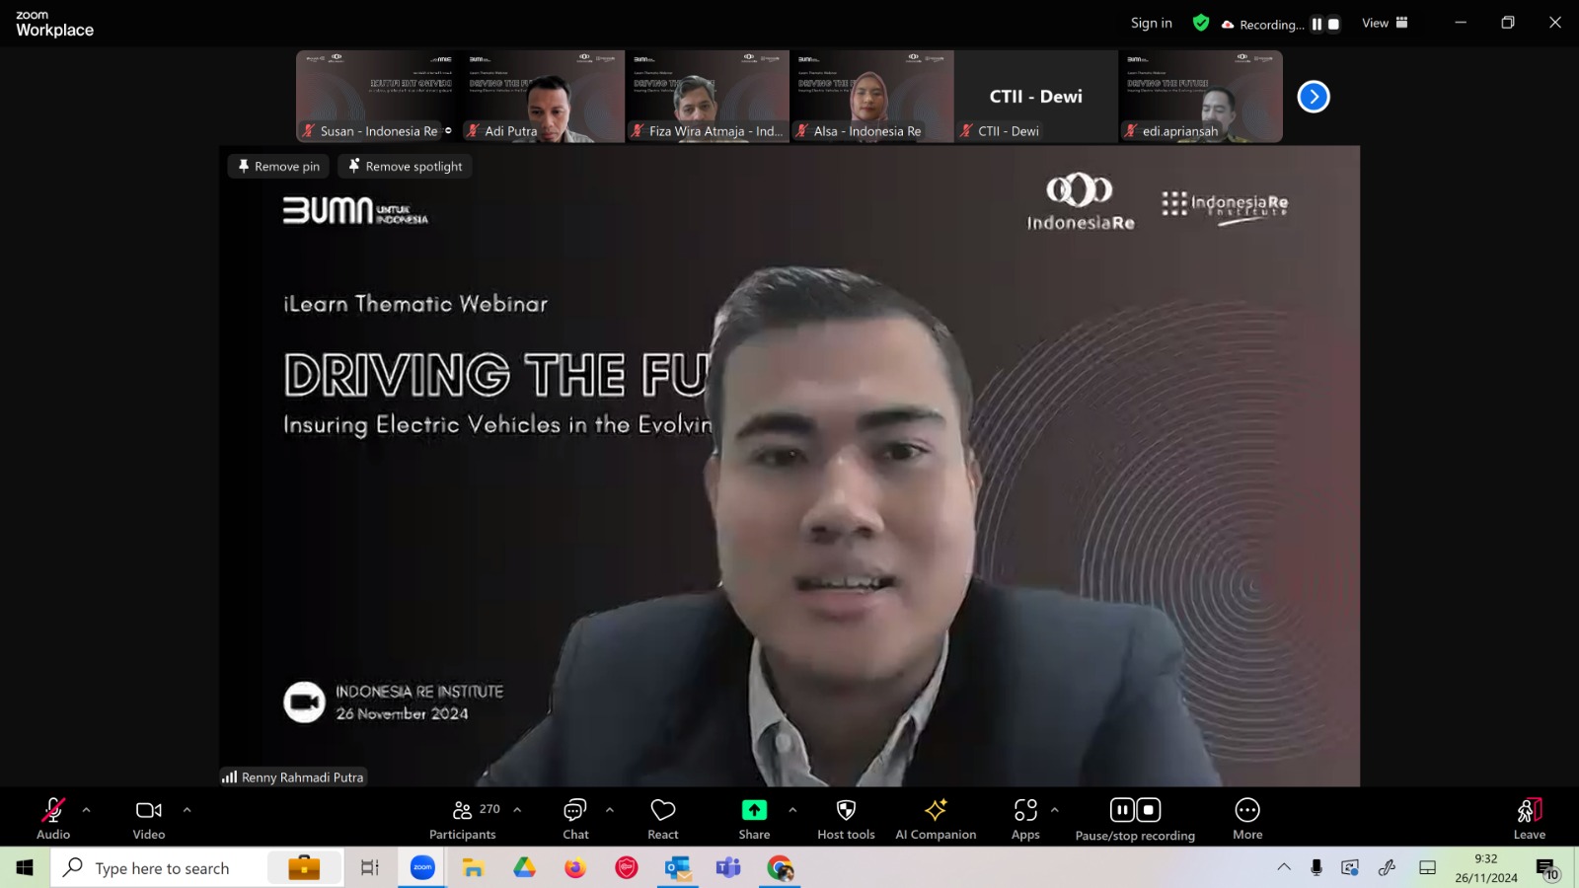Click Sign in at top bar

click(x=1152, y=23)
